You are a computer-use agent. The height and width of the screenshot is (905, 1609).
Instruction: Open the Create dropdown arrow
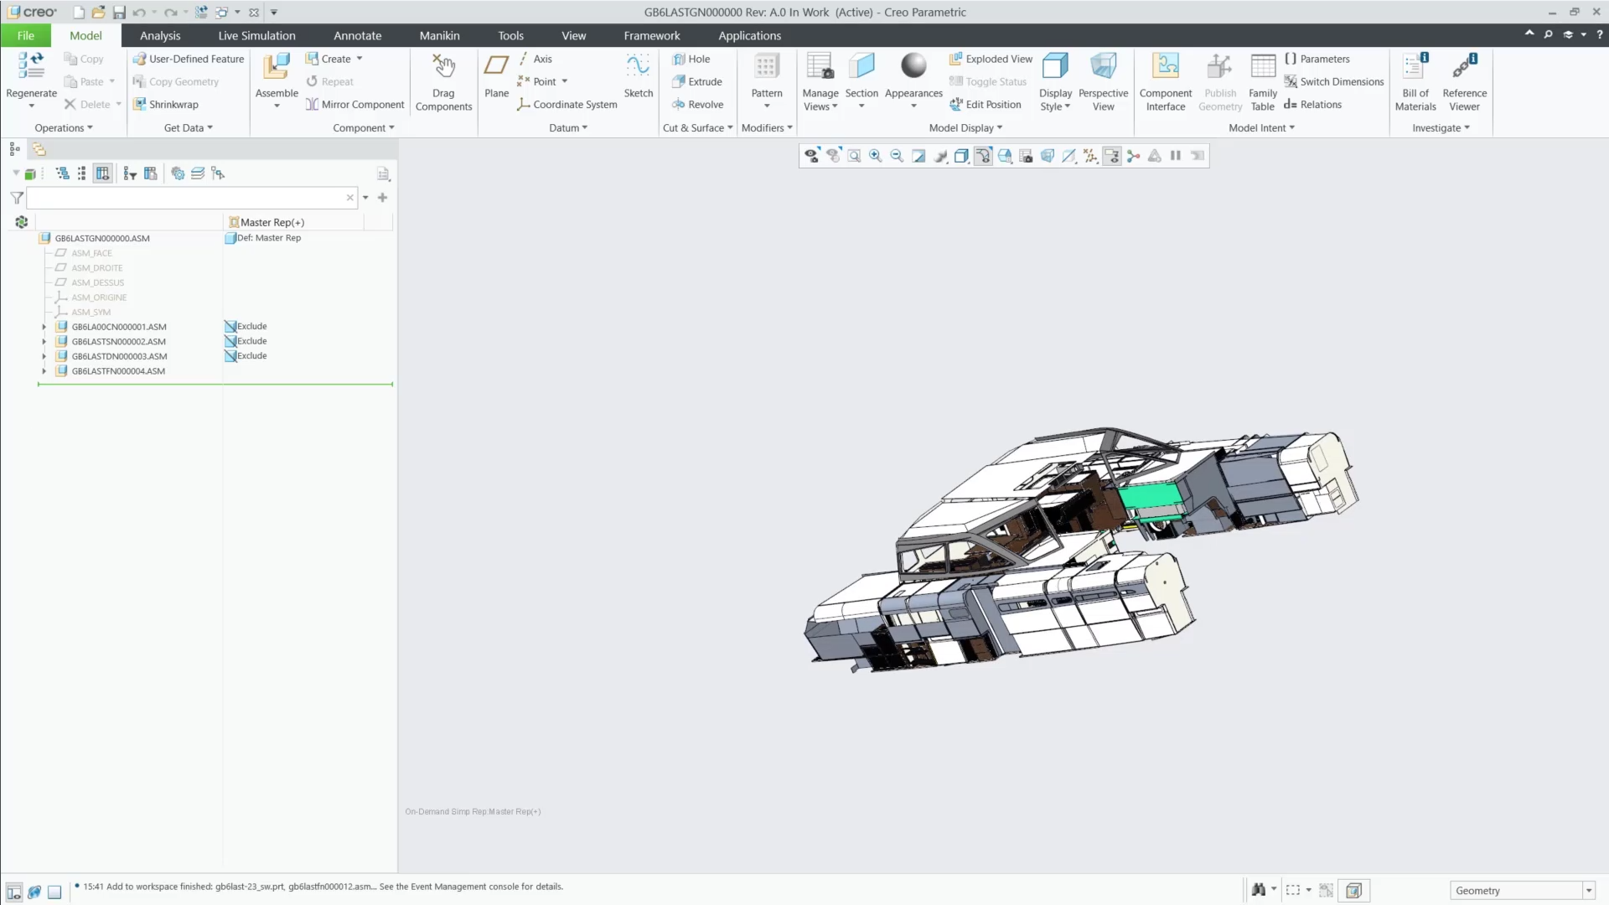360,59
